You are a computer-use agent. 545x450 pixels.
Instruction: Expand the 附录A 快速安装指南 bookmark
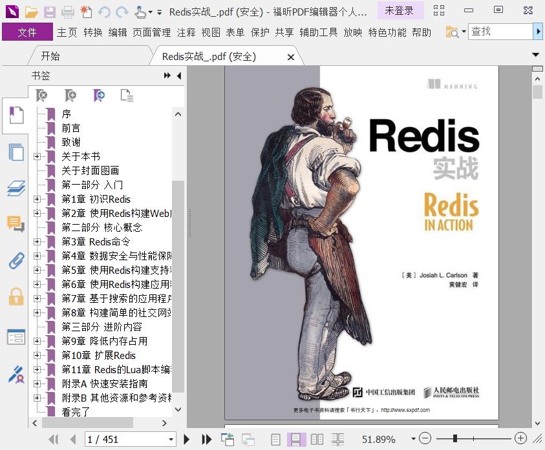pos(37,384)
